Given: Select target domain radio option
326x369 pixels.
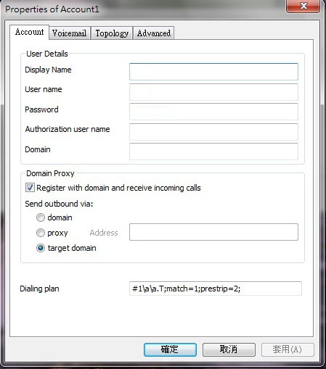Looking at the screenshot, I should point(41,248).
